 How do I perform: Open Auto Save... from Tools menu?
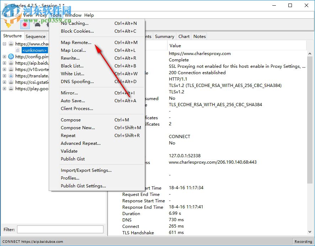click(x=97, y=101)
